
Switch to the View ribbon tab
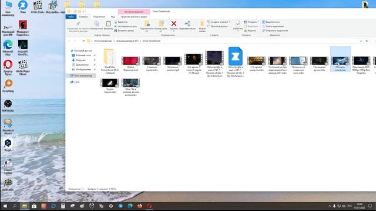tap(113, 17)
